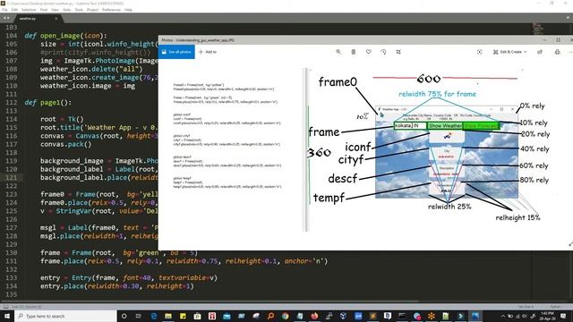Open the Selection menu in Sublime Text
Viewport: 573px width, 322px height.
tap(29, 10)
